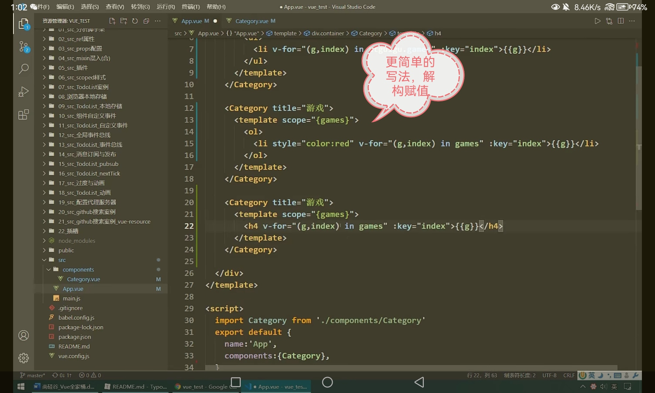This screenshot has width=655, height=393.
Task: Click the Split Editor icon
Action: click(x=620, y=21)
